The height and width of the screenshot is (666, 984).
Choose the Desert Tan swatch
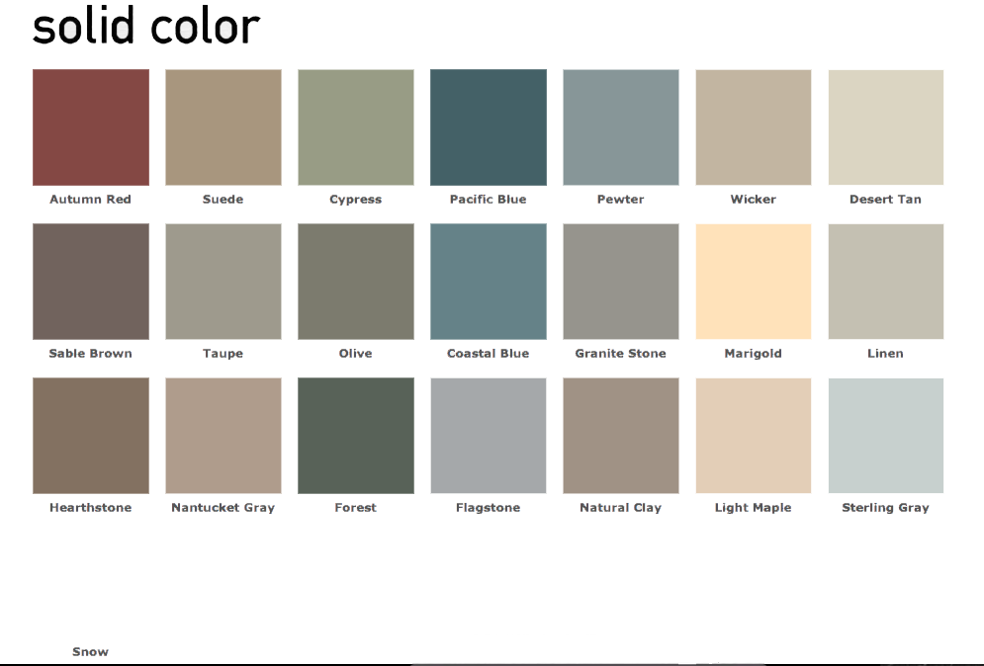[886, 126]
